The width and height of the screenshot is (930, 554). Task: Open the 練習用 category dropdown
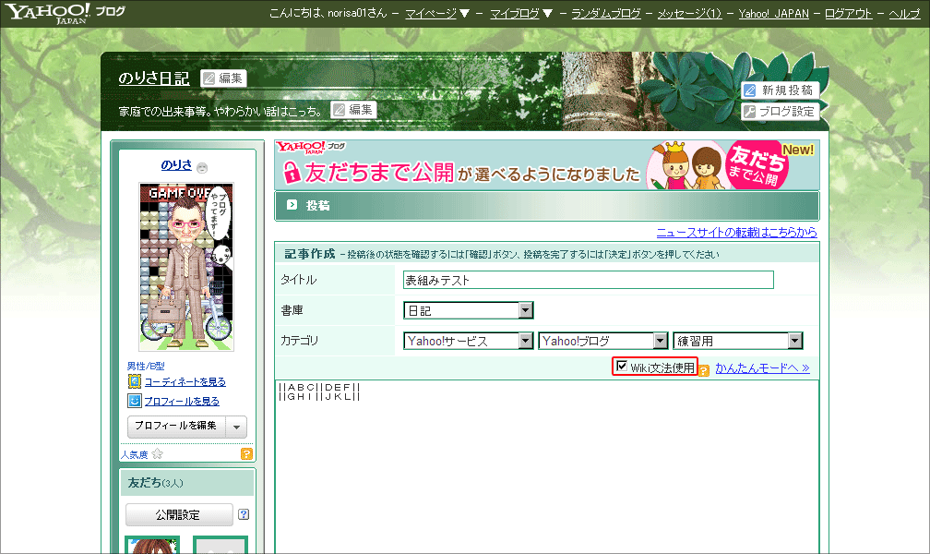tap(738, 341)
